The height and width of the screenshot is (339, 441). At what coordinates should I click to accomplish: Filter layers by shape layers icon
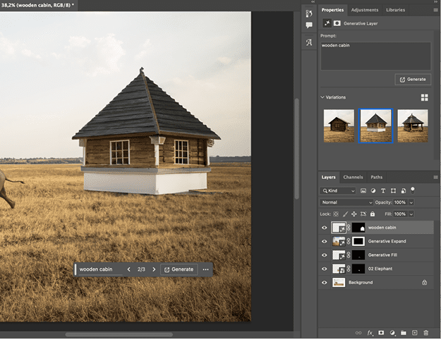click(x=393, y=191)
